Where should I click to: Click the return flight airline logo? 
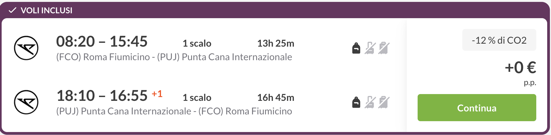pyautogui.click(x=26, y=102)
